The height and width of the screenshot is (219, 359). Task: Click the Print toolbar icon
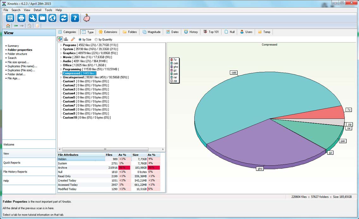click(x=21, y=18)
